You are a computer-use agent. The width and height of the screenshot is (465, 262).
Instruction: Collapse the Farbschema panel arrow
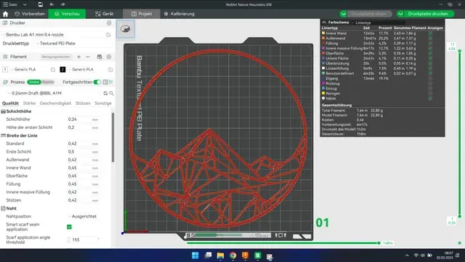[x=324, y=23]
